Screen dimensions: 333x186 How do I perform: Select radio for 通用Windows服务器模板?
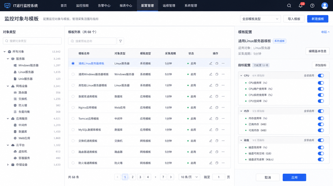click(73, 74)
